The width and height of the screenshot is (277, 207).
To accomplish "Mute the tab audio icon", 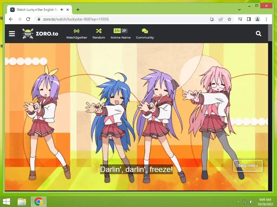I will point(62,10).
